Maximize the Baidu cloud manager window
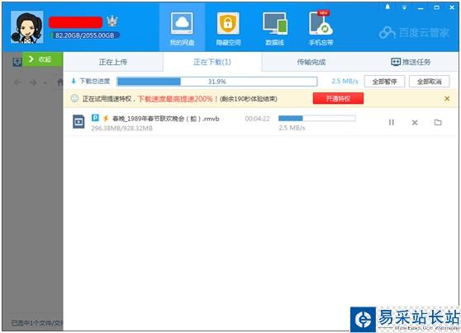 click(436, 7)
